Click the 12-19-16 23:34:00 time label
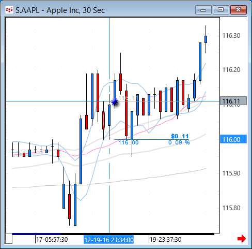The image size is (252, 249). [109, 240]
